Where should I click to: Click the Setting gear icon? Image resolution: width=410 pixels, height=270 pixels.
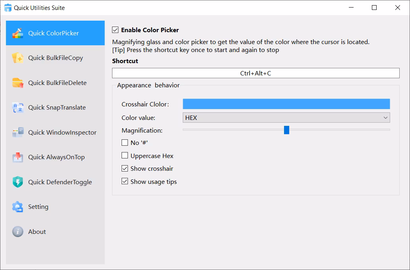pyautogui.click(x=17, y=206)
